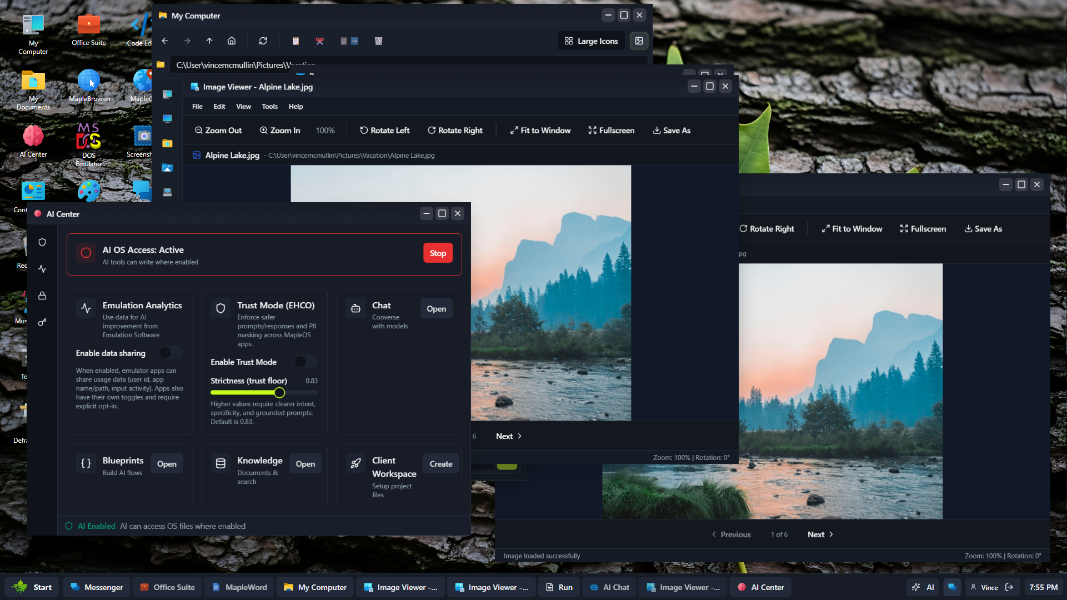Toggle Enable data sharing switch
The height and width of the screenshot is (600, 1067).
coord(171,353)
